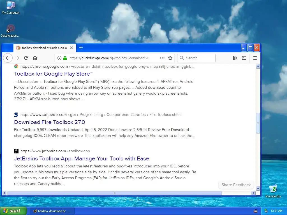Click the horizontal scrollbar right arrow
Image resolution: width=287 pixels, height=215 pixels.
click(253, 193)
